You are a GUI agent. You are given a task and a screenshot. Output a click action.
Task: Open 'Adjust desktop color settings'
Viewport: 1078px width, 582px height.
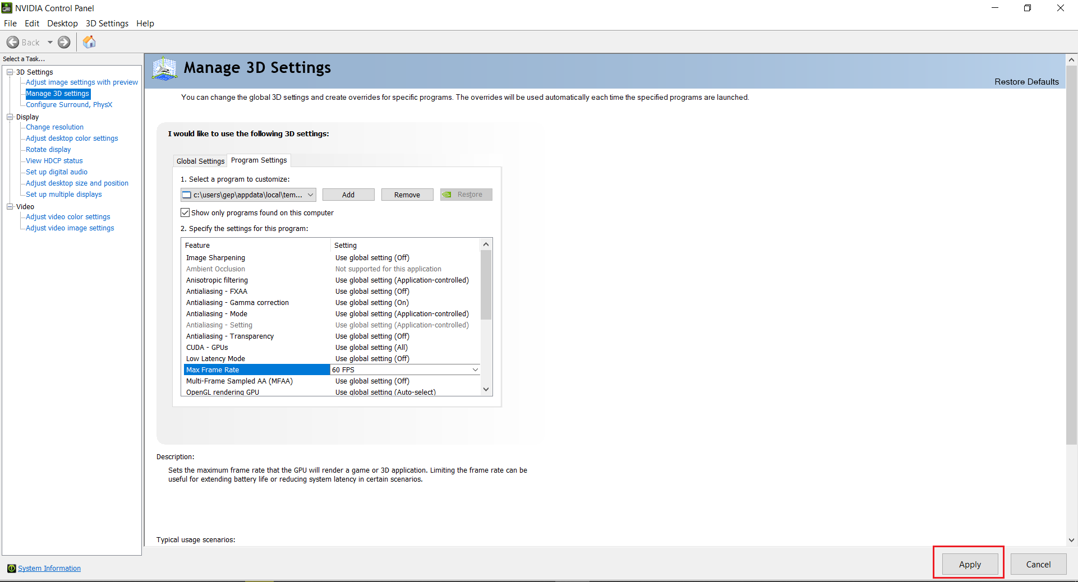[72, 138]
